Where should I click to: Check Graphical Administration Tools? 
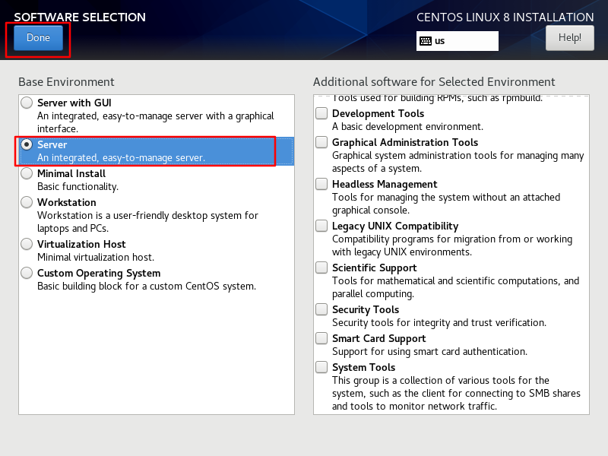pos(321,142)
